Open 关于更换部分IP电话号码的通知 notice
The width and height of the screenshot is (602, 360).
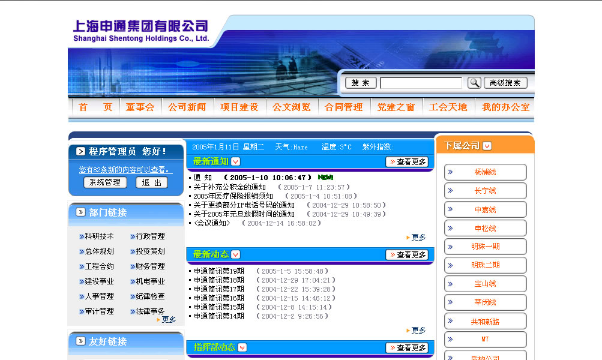244,205
